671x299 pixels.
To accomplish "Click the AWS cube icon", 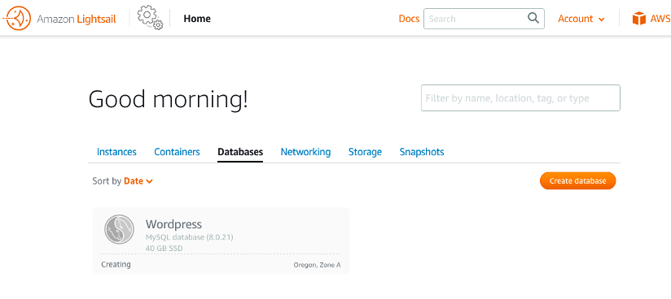I will pos(639,19).
